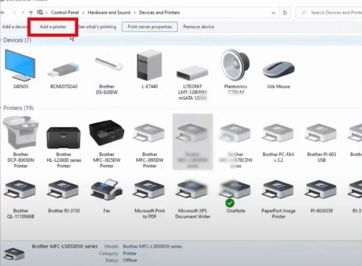
Task: Select the Brother DS-920DW scanner icon
Action: 107,67
